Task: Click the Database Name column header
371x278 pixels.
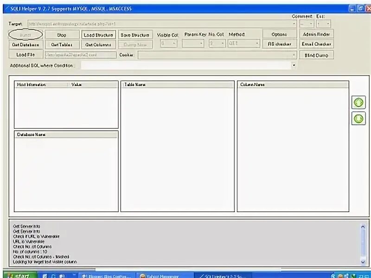Action: click(66, 135)
